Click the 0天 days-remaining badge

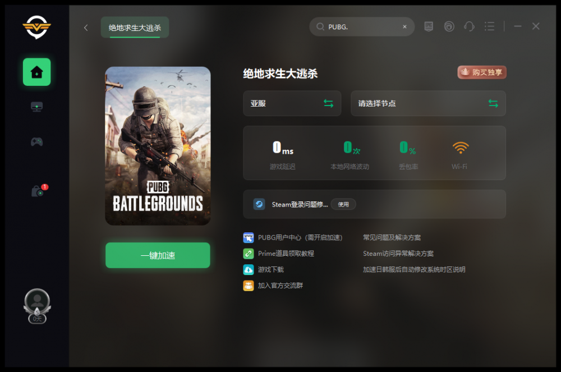pos(37,319)
